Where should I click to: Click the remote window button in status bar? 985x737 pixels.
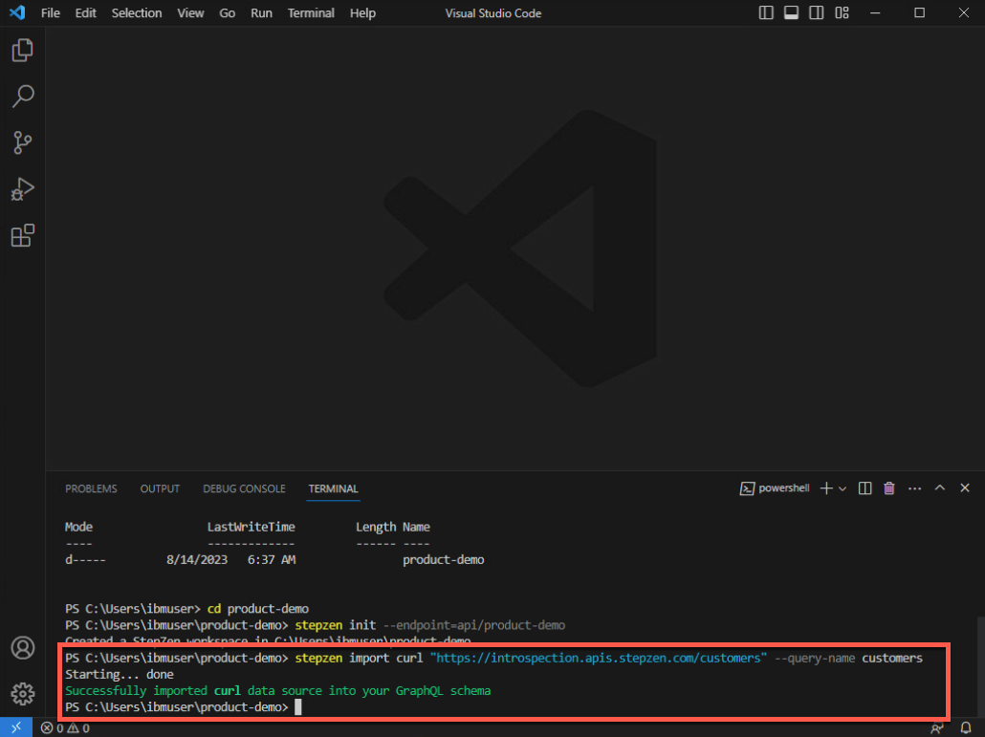tap(15, 728)
